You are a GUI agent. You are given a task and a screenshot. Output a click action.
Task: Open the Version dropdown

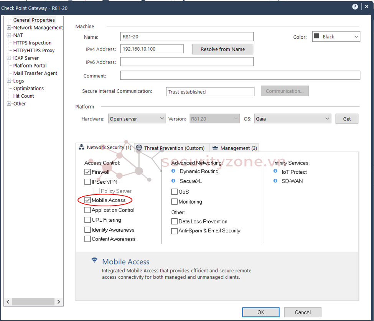click(215, 119)
